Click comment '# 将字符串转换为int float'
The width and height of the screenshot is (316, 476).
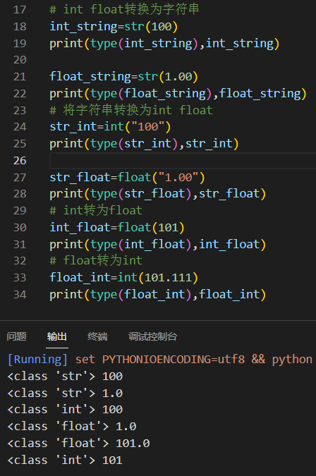[x=131, y=110]
